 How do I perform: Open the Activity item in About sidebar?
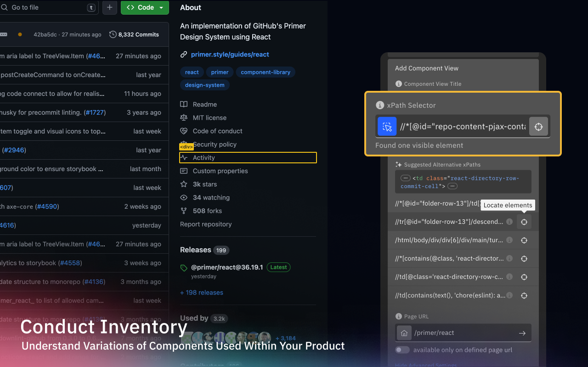pyautogui.click(x=204, y=158)
